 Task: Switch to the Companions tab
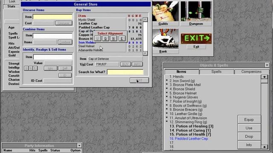[251, 72]
